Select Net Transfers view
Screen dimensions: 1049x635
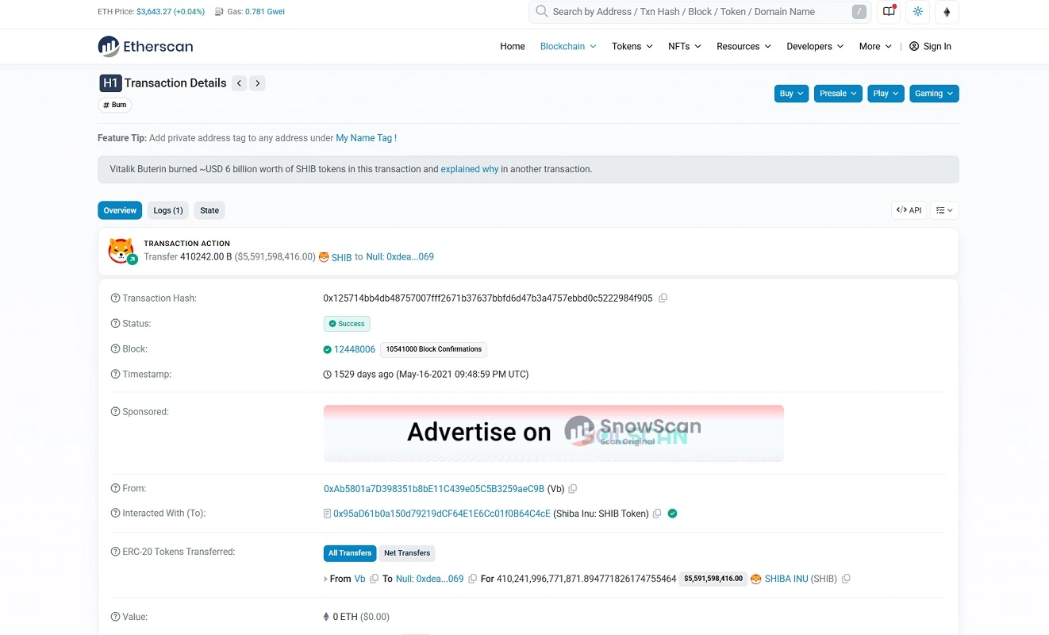tap(407, 553)
